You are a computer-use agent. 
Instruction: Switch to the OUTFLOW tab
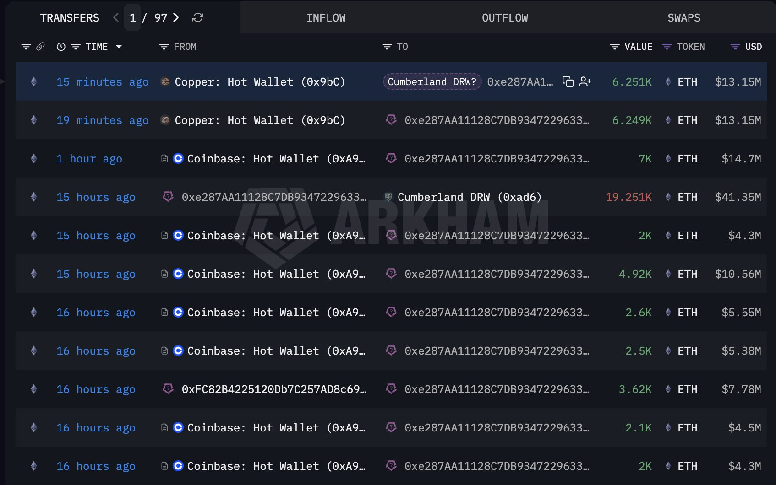[504, 18]
